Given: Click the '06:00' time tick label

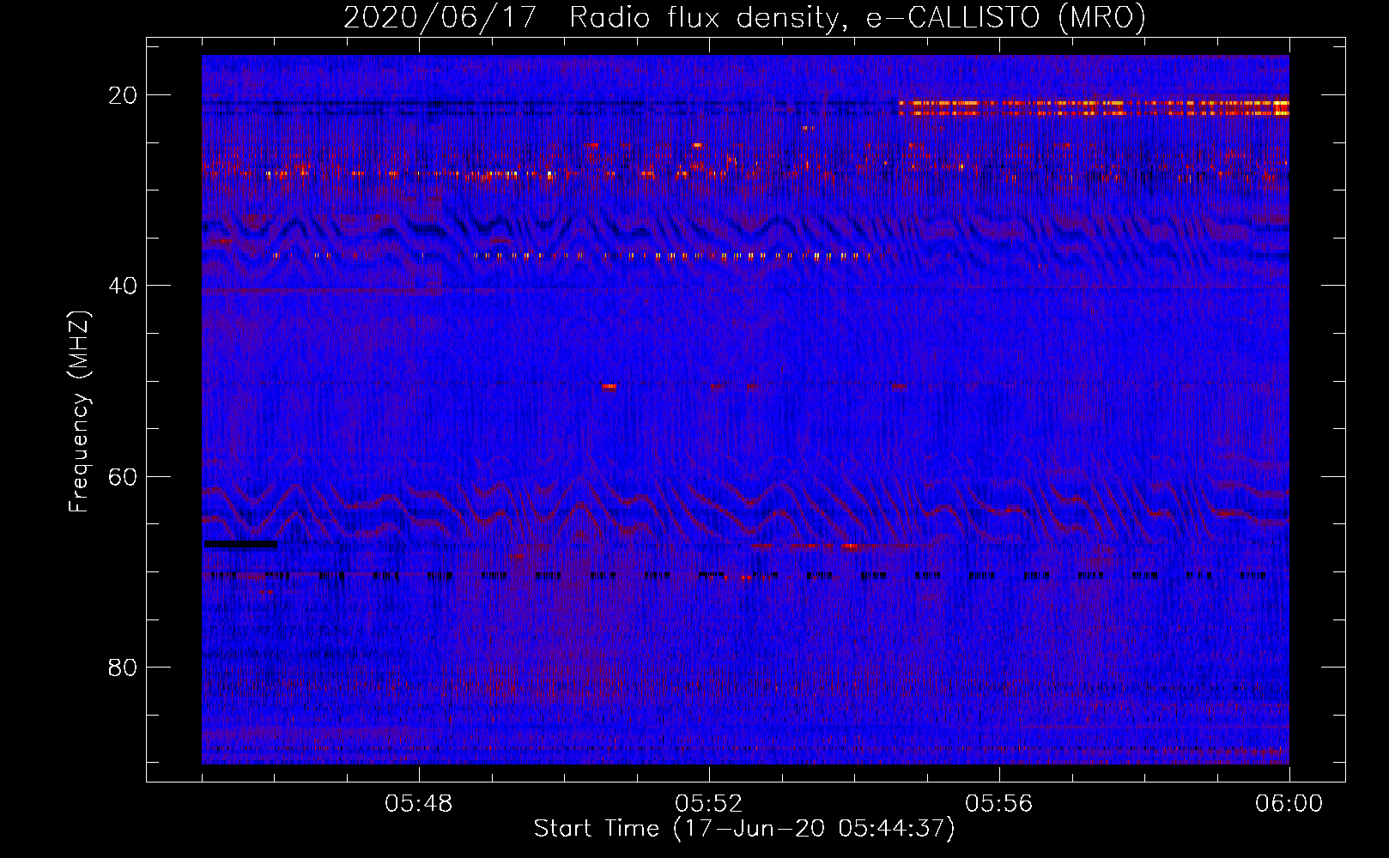Looking at the screenshot, I should click(1289, 804).
